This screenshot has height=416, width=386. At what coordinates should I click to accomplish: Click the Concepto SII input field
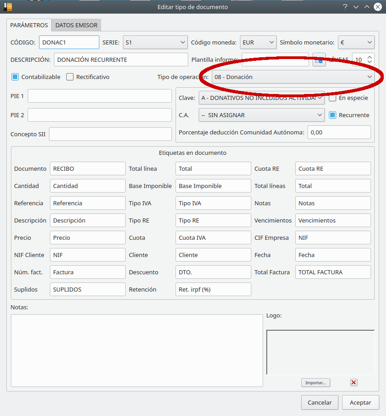110,134
